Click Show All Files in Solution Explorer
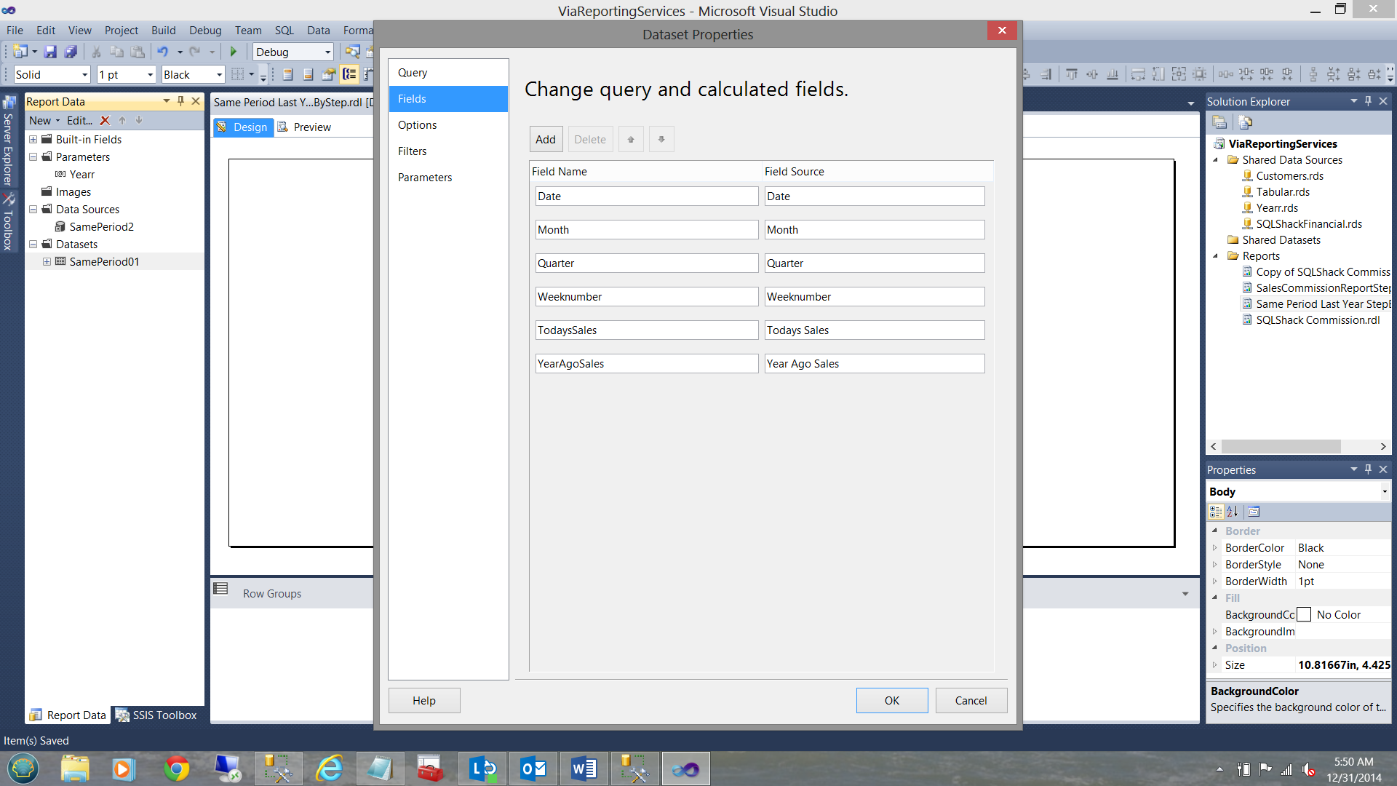The image size is (1397, 786). (1245, 122)
